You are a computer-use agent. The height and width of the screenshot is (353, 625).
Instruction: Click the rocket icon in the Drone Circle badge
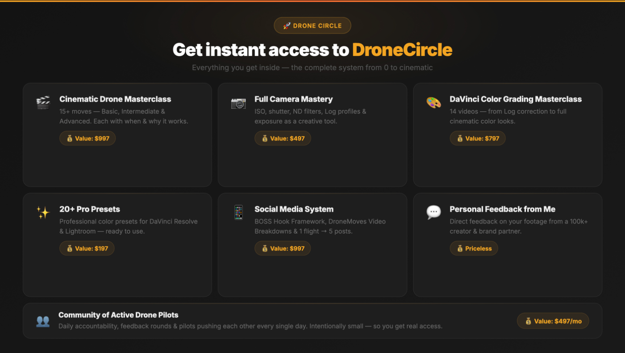287,25
